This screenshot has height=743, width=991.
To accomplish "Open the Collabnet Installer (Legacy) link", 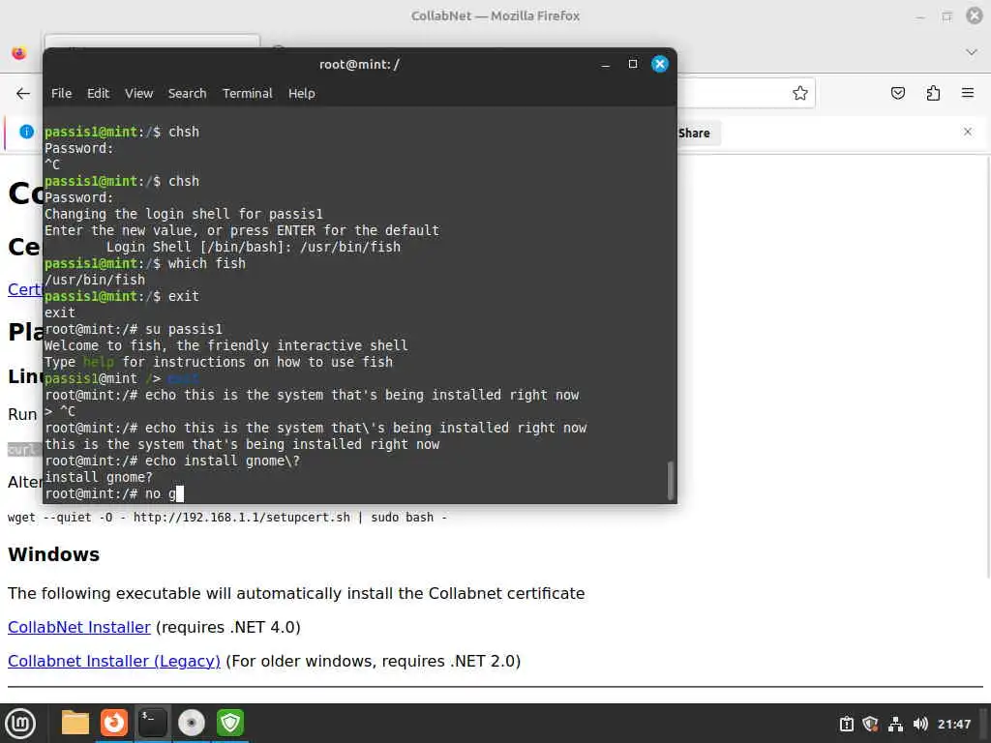I will [x=114, y=661].
